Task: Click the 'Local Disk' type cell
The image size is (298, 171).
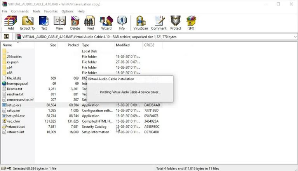Action: coord(89,51)
